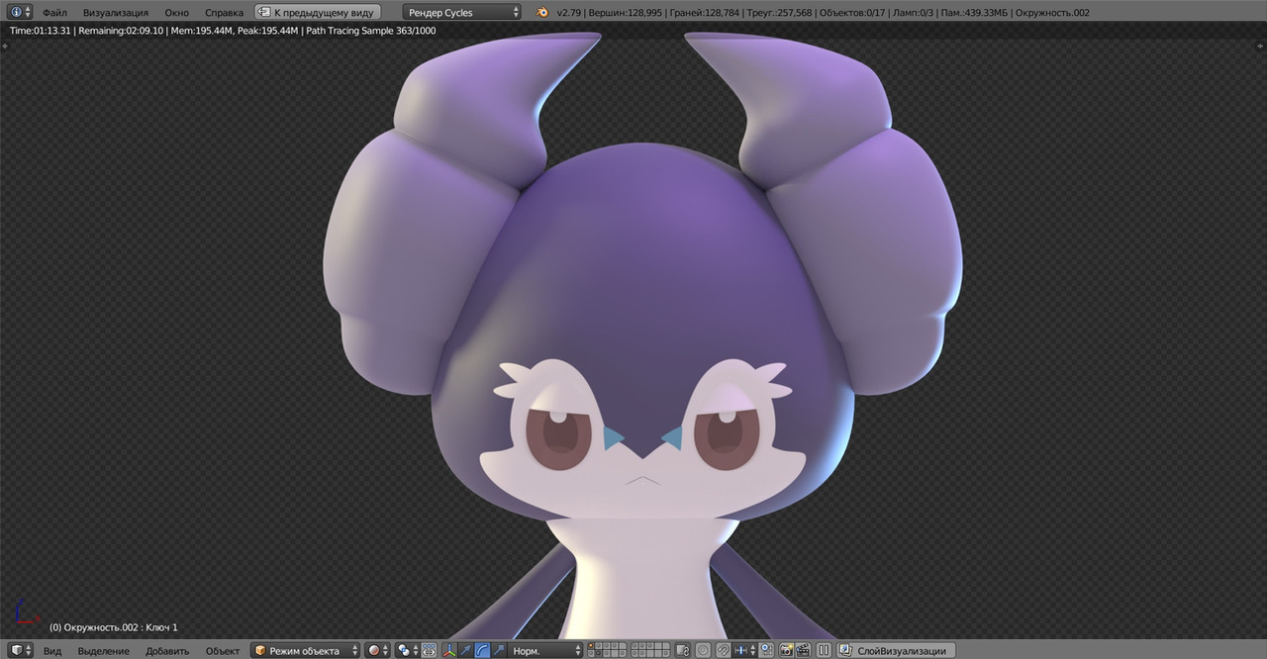Screen dimensions: 1267x659
Task: Open the Объект menu
Action: (x=223, y=650)
